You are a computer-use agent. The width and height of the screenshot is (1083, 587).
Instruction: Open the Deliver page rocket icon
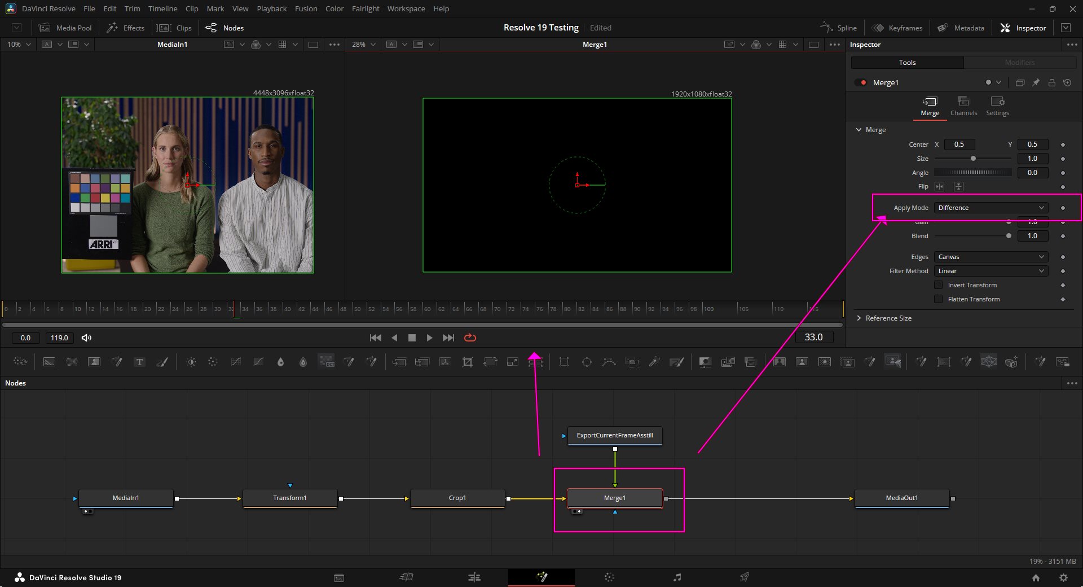click(745, 577)
